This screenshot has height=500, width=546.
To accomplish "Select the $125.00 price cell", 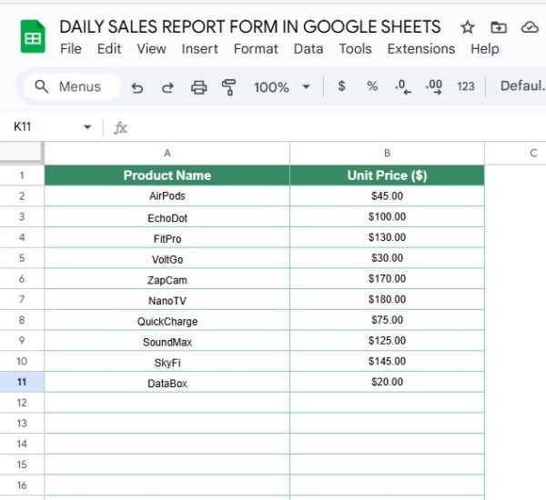I will (387, 341).
